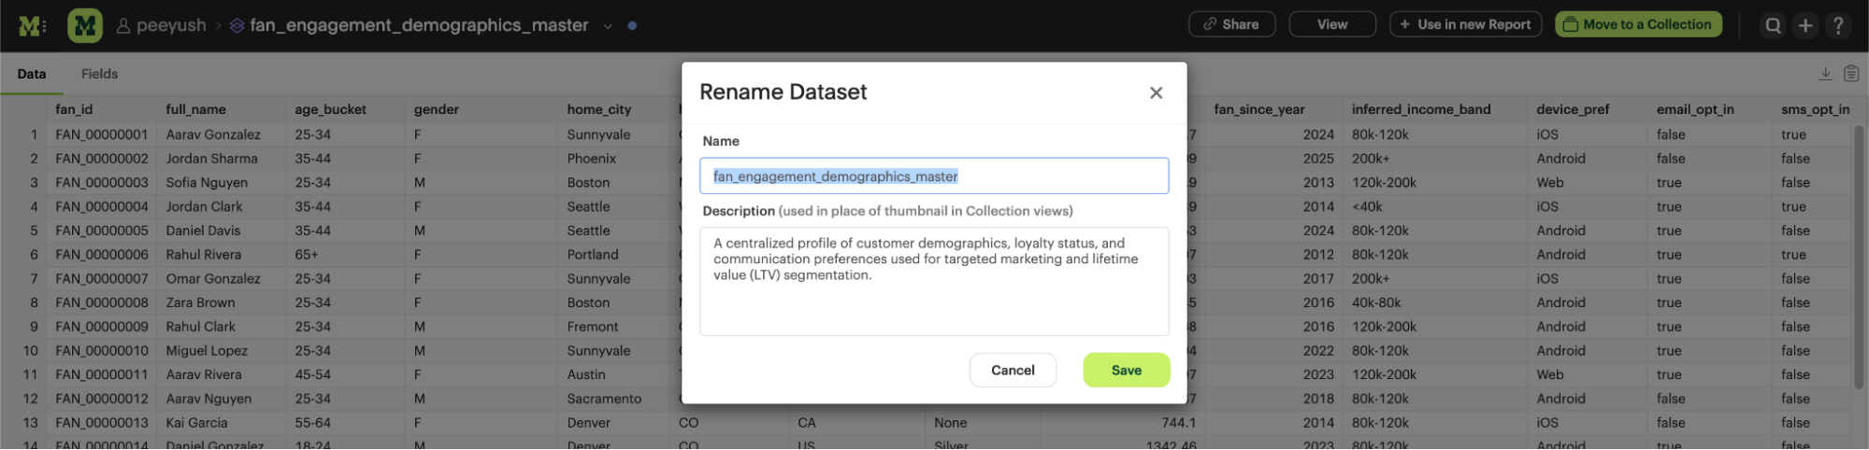The height and width of the screenshot is (450, 1869).
Task: Click the email_opt_in column header
Action: point(1694,109)
